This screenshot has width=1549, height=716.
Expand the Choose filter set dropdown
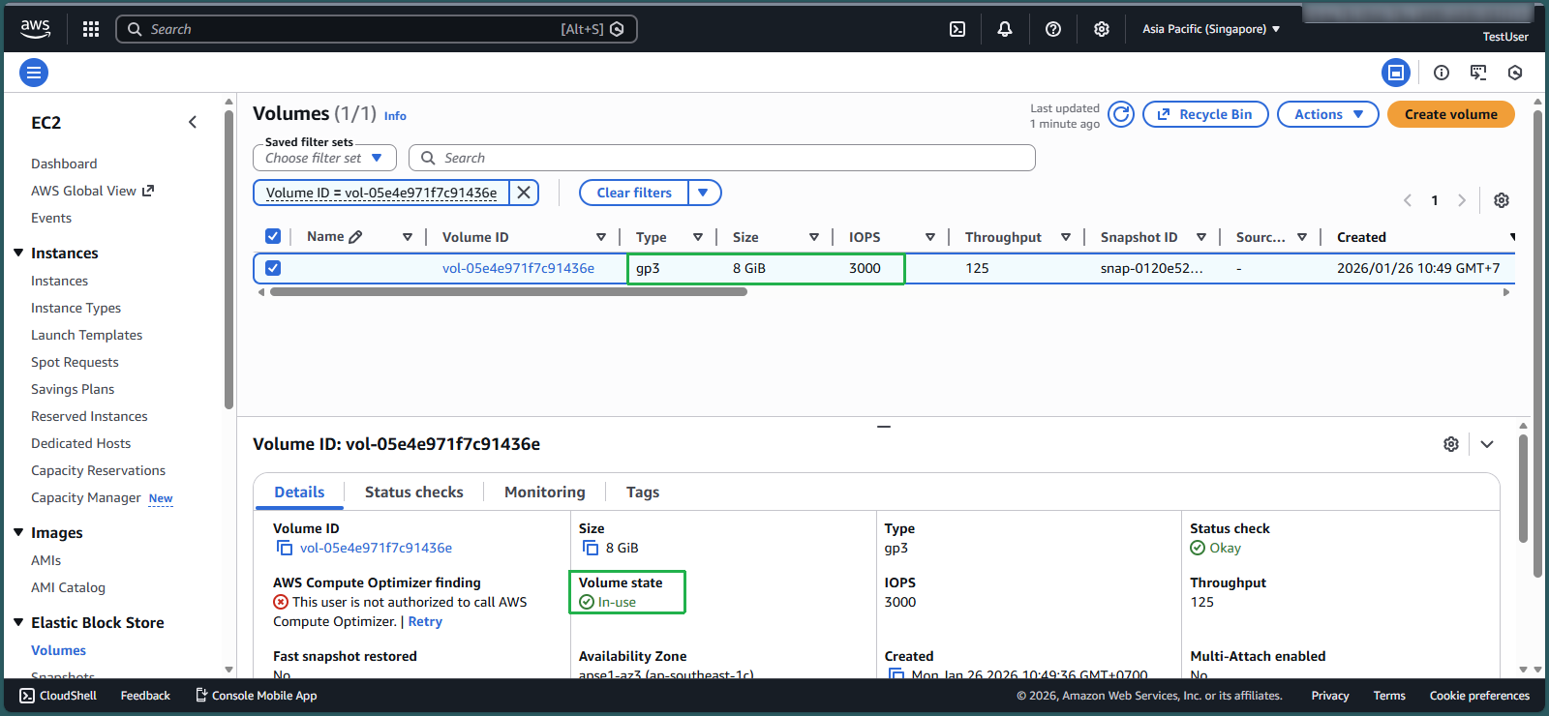click(x=324, y=158)
